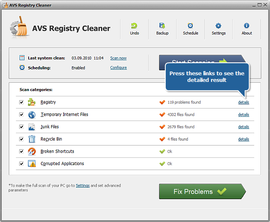The height and width of the screenshot is (222, 270).
Task: Select the Broken Shortcuts label
Action: 57,151
